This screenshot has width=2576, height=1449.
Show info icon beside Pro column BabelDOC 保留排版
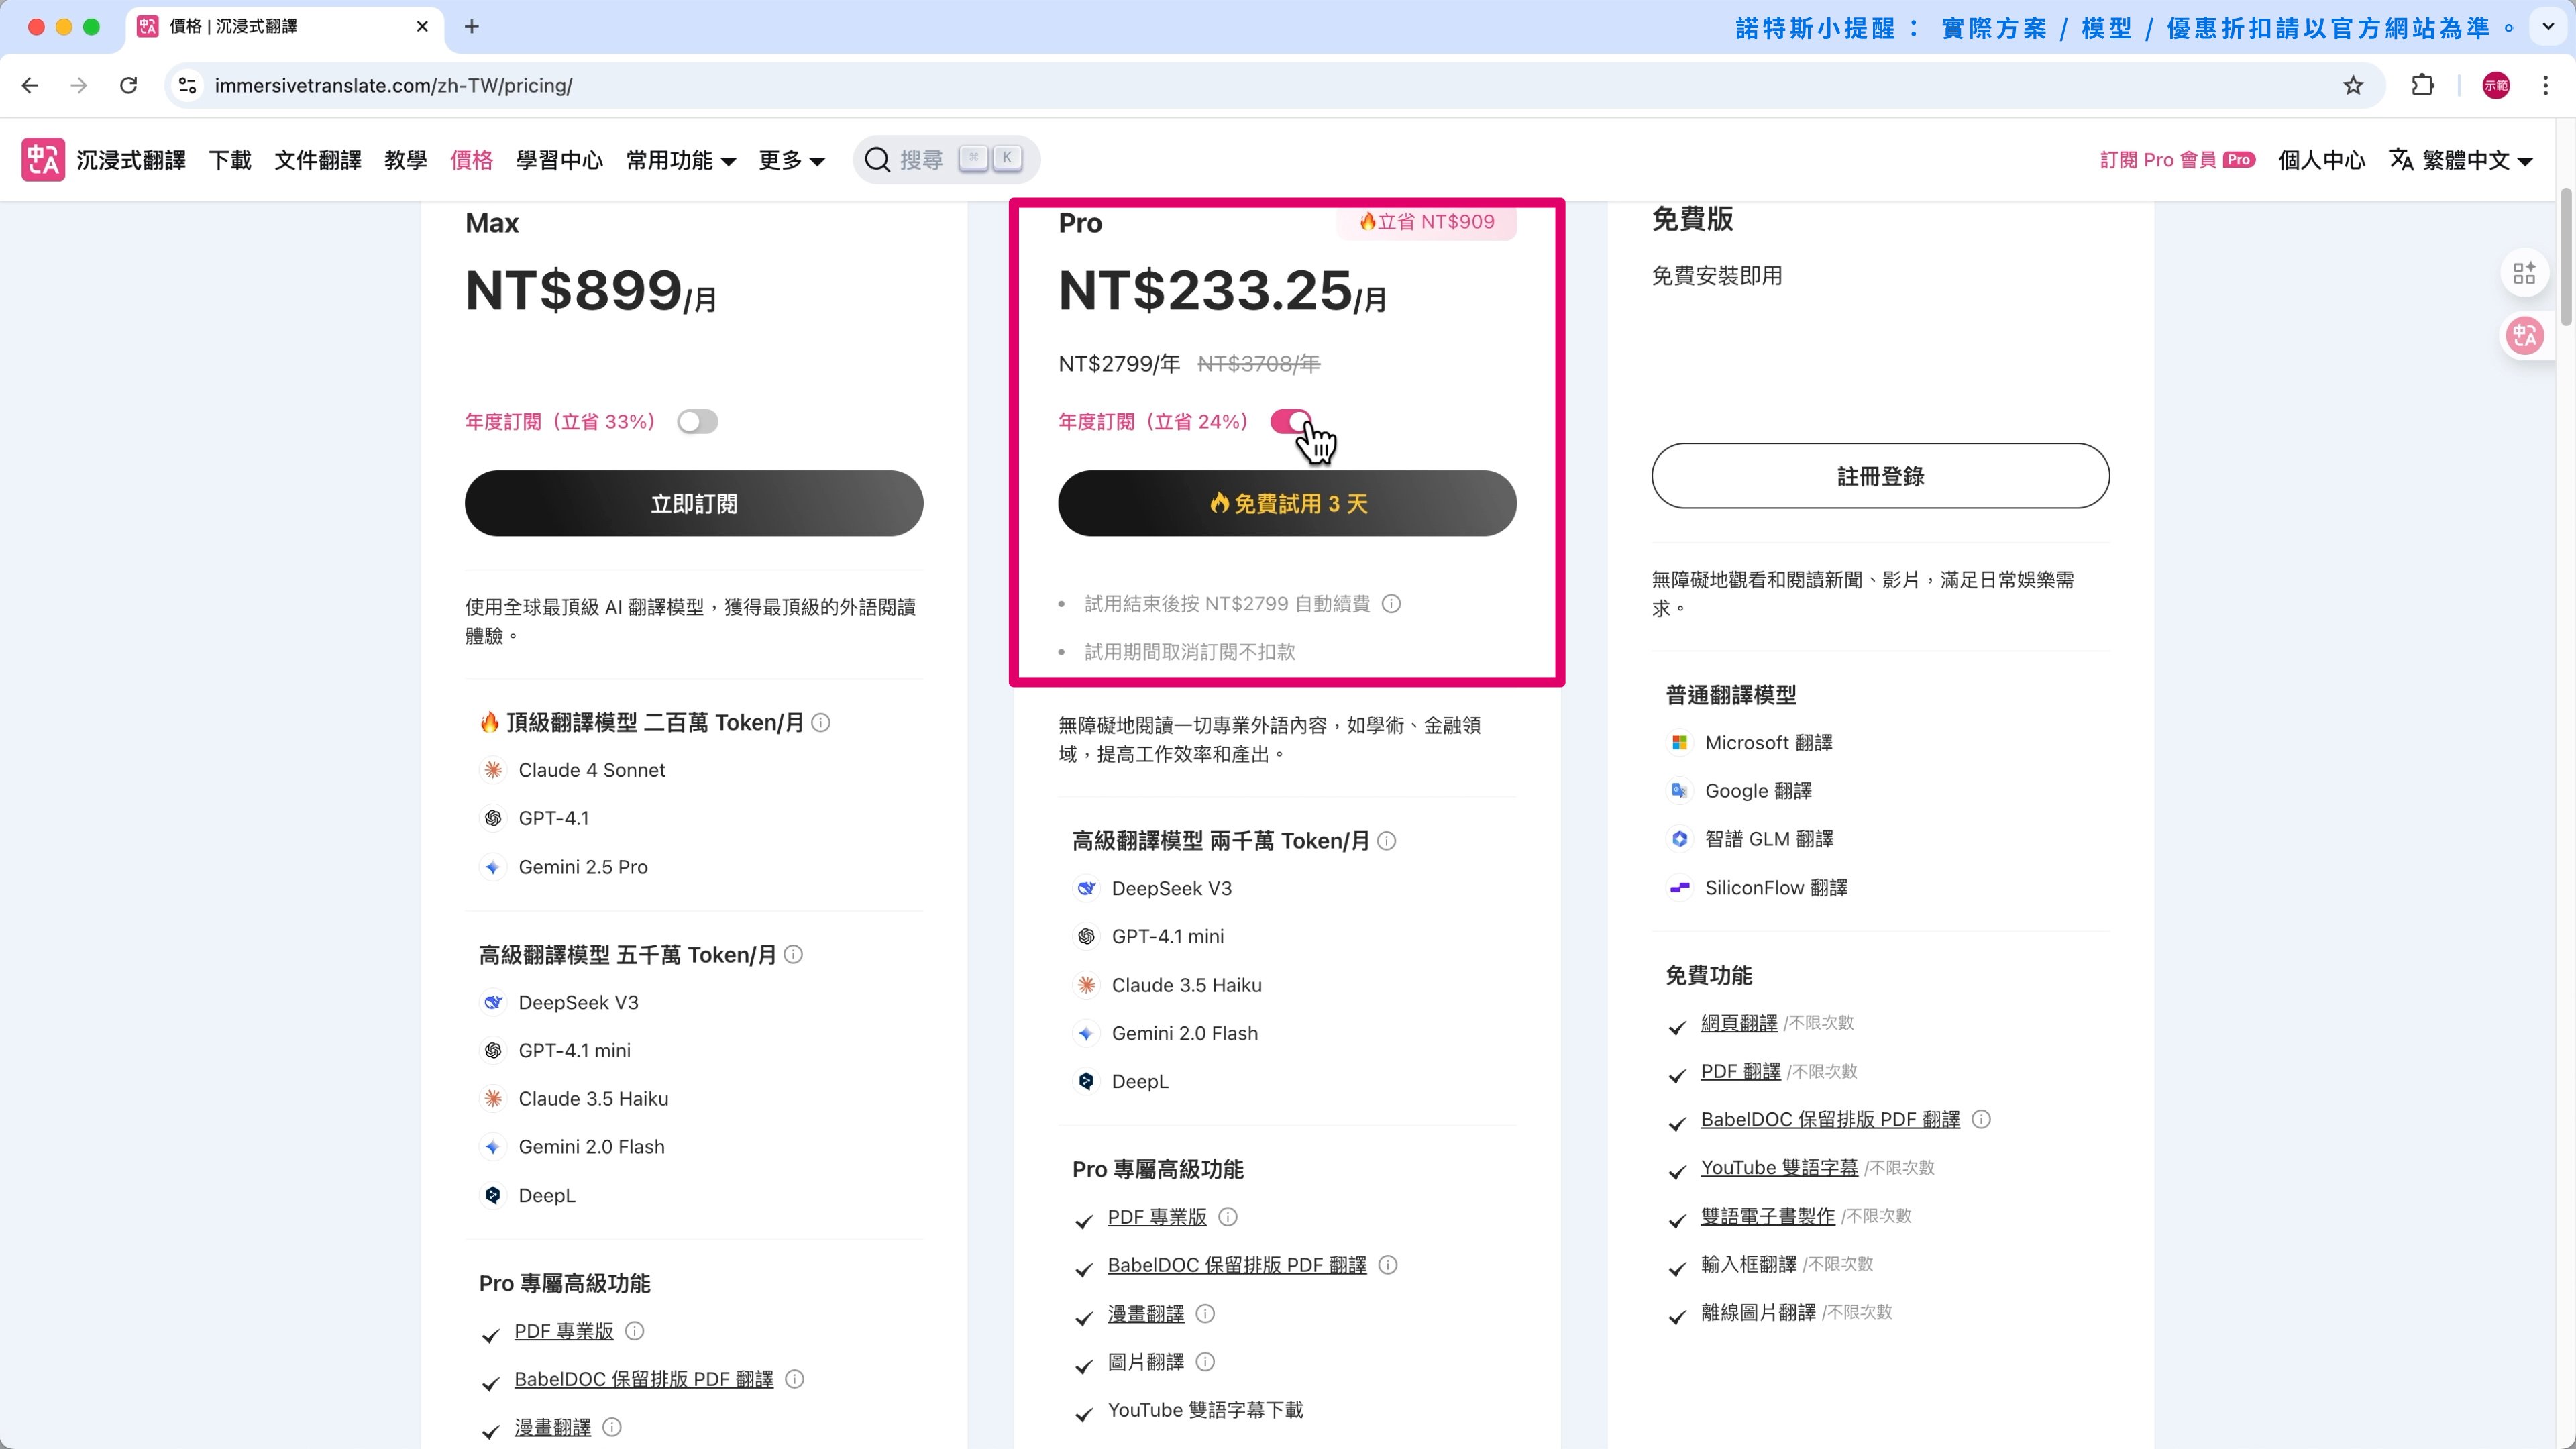click(1388, 1265)
